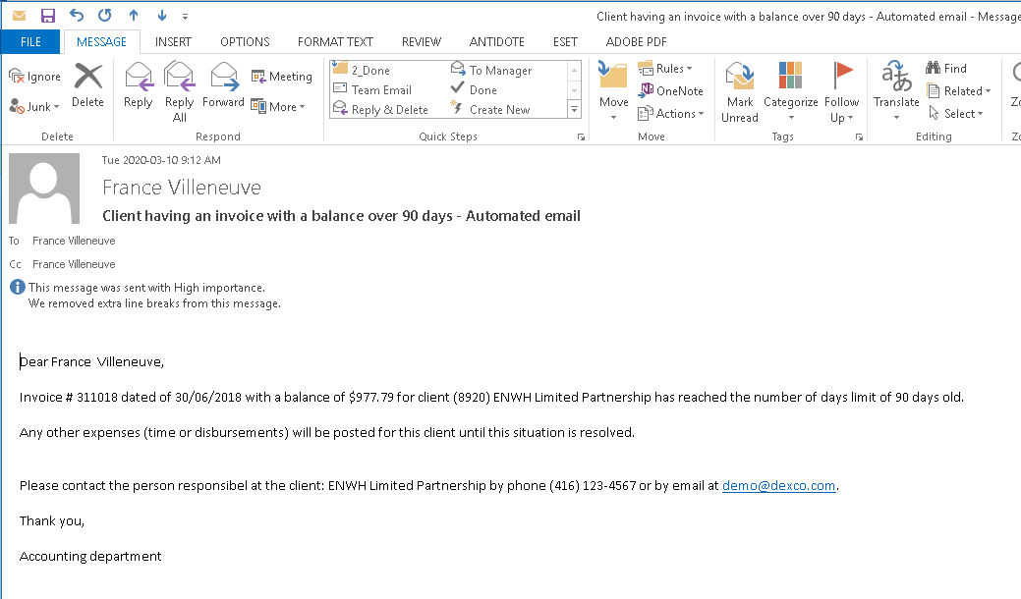Create a Meeting reply
This screenshot has height=599, width=1021.
282,77
